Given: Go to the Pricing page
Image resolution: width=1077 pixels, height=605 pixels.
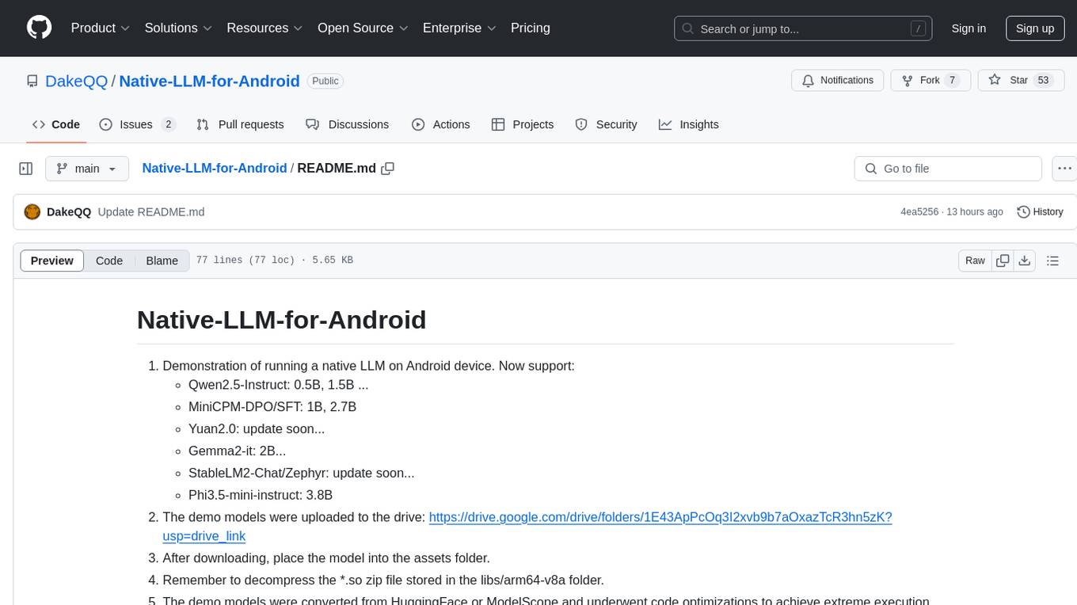Looking at the screenshot, I should [531, 28].
